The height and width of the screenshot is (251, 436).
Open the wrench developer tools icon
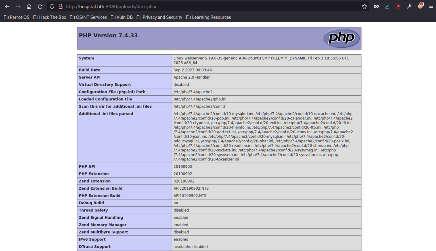point(409,7)
